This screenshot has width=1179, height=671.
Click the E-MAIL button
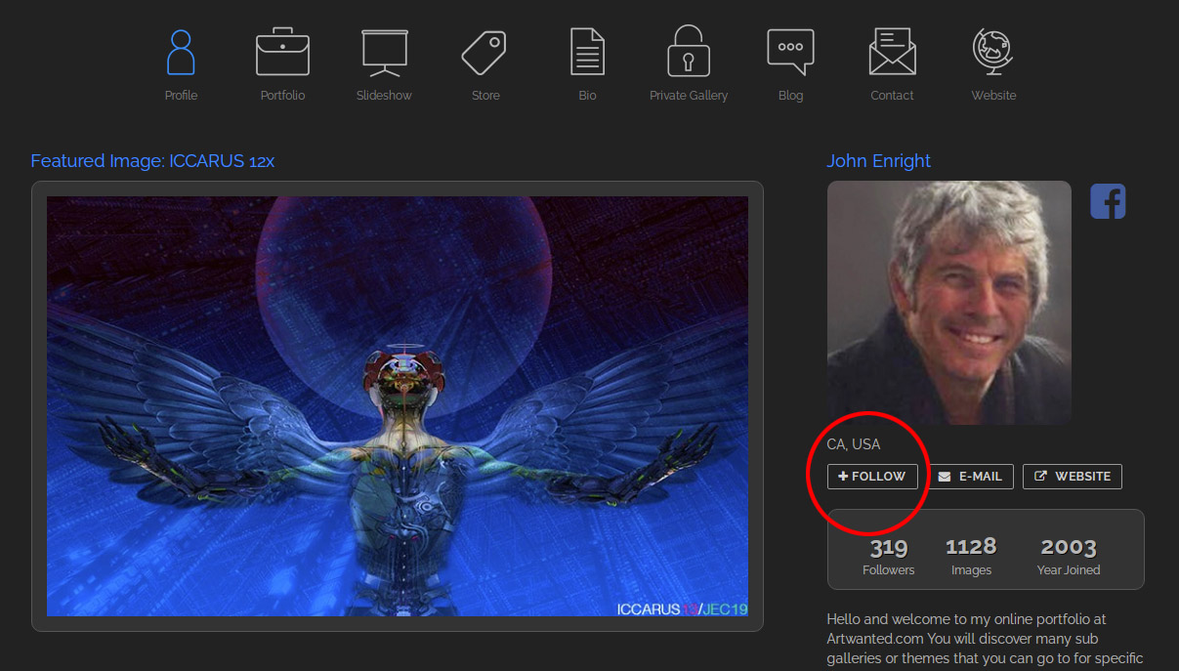pyautogui.click(x=970, y=477)
